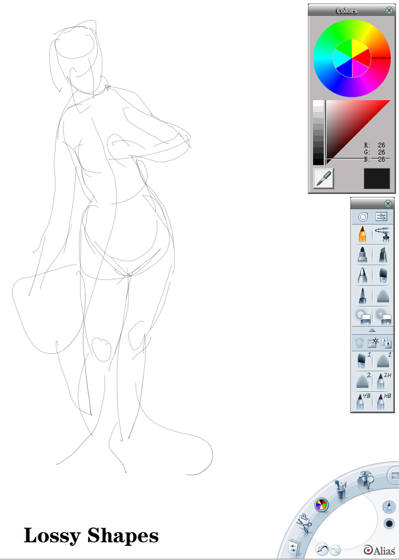Choose magenta wedge in color wheel center
This screenshot has height=560, width=399.
click(x=360, y=68)
